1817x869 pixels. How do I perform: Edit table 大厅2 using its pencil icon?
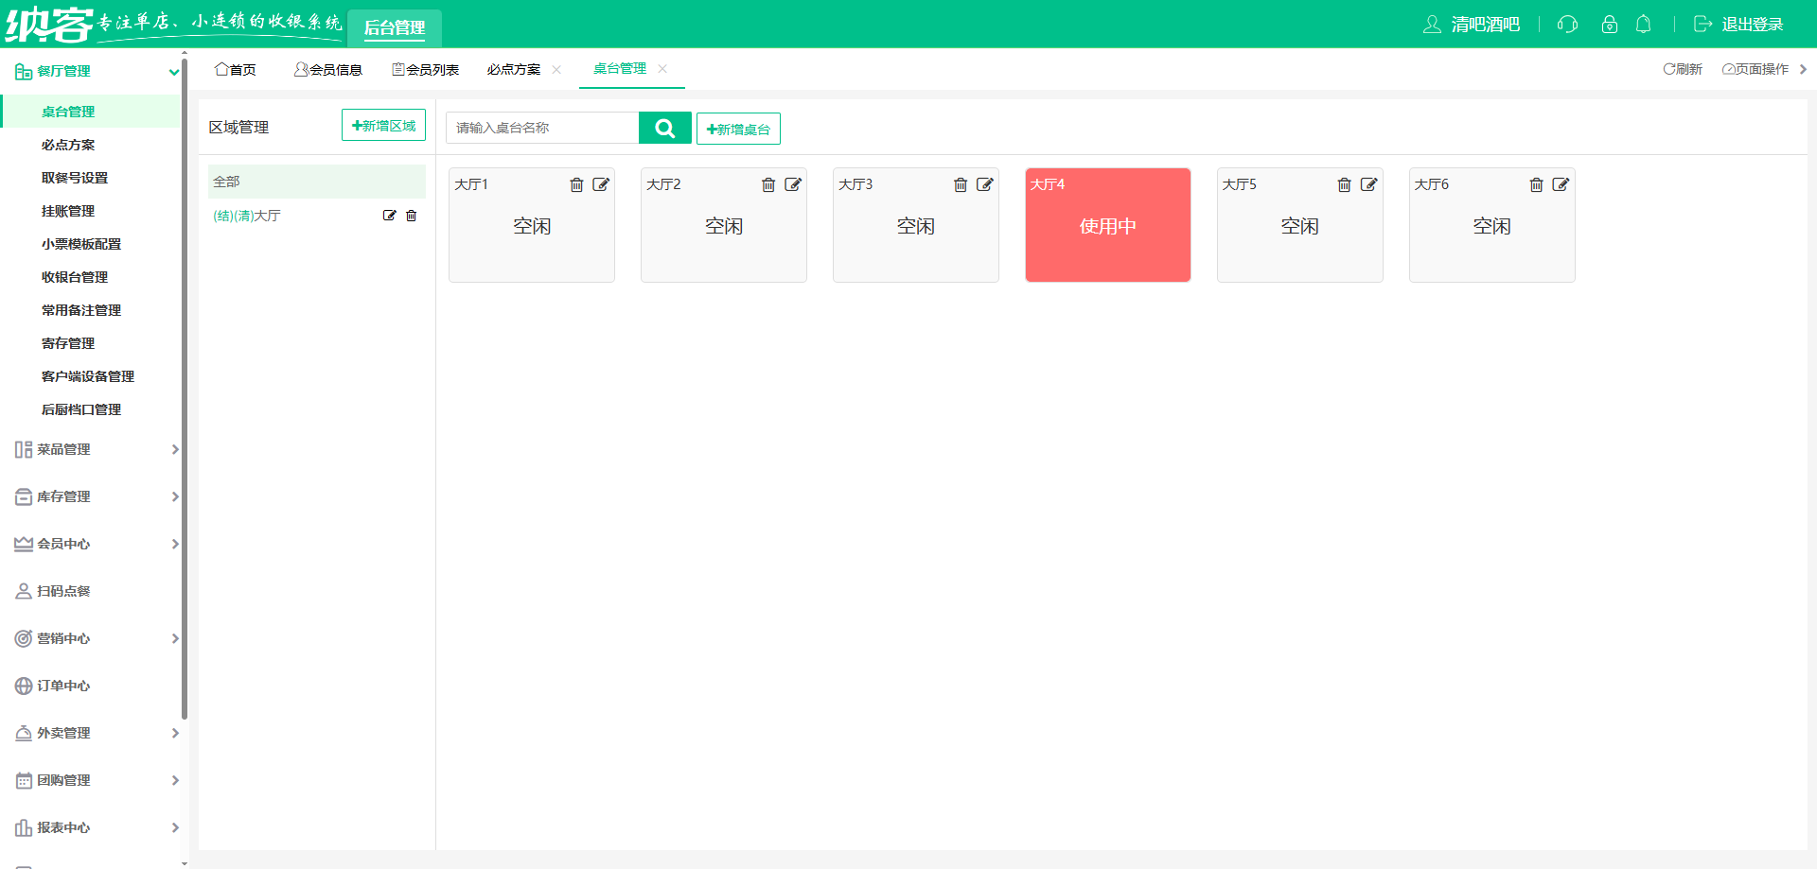[x=794, y=184]
